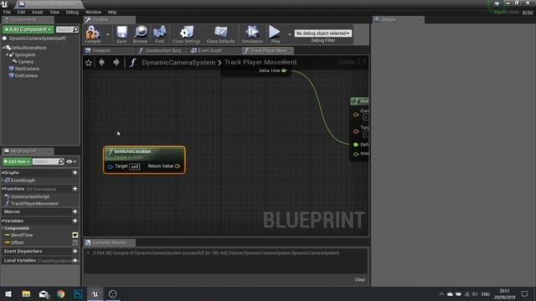Collapse the Variables section

3,221
